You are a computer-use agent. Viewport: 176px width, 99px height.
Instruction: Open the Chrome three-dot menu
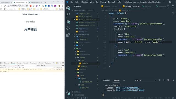point(62,6)
